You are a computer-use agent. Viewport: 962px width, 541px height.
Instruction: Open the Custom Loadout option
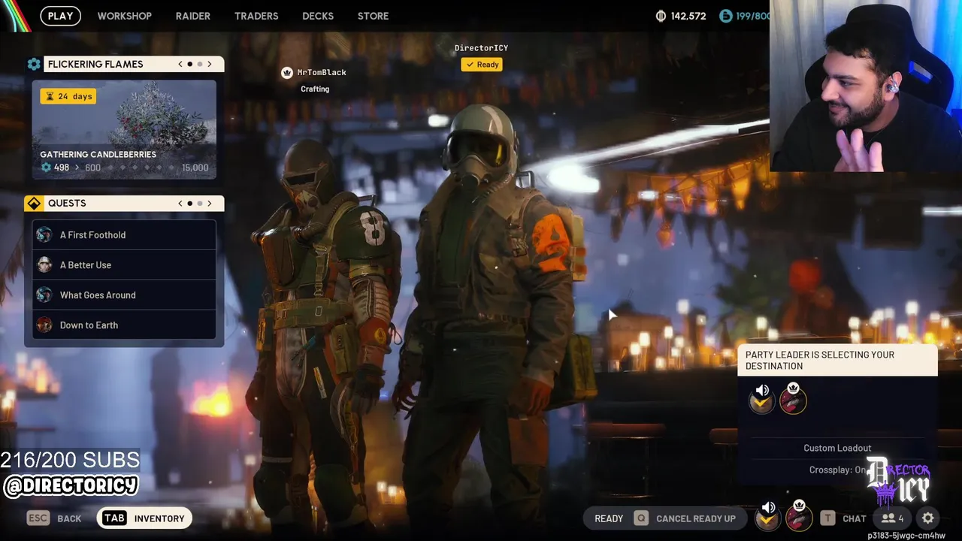tap(837, 448)
